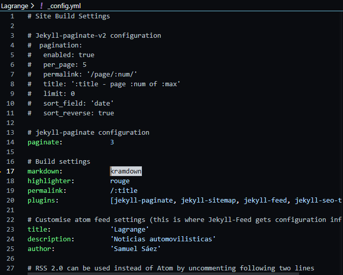Open the Lagrange folder breadcrumb
The width and height of the screenshot is (343, 275).
(14, 6)
